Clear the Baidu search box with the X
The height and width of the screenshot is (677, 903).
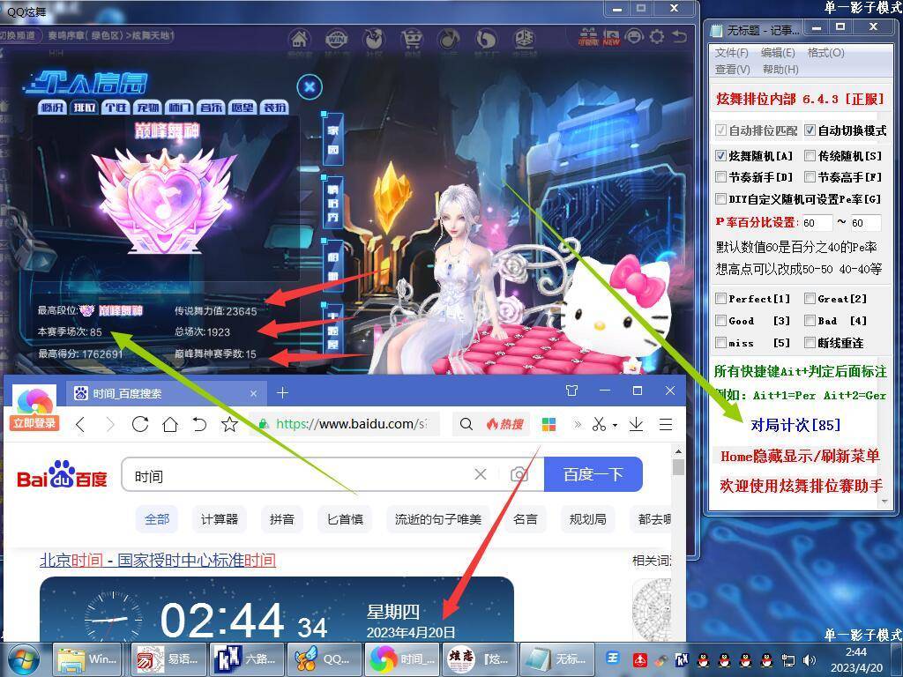click(481, 474)
